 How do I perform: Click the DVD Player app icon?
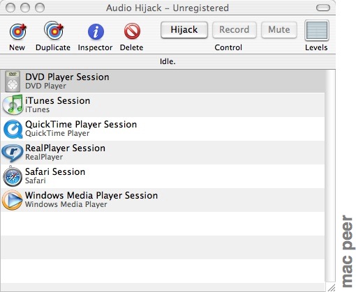tap(13, 82)
